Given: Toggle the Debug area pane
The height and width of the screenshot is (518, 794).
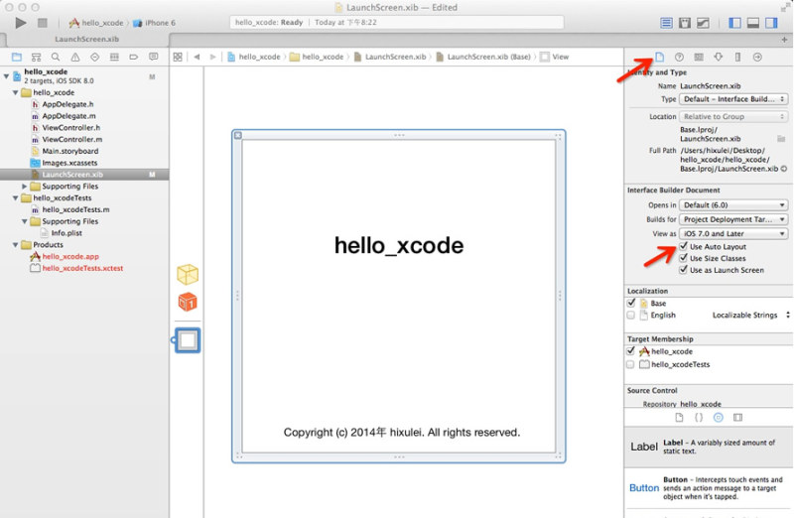Looking at the screenshot, I should [x=753, y=23].
